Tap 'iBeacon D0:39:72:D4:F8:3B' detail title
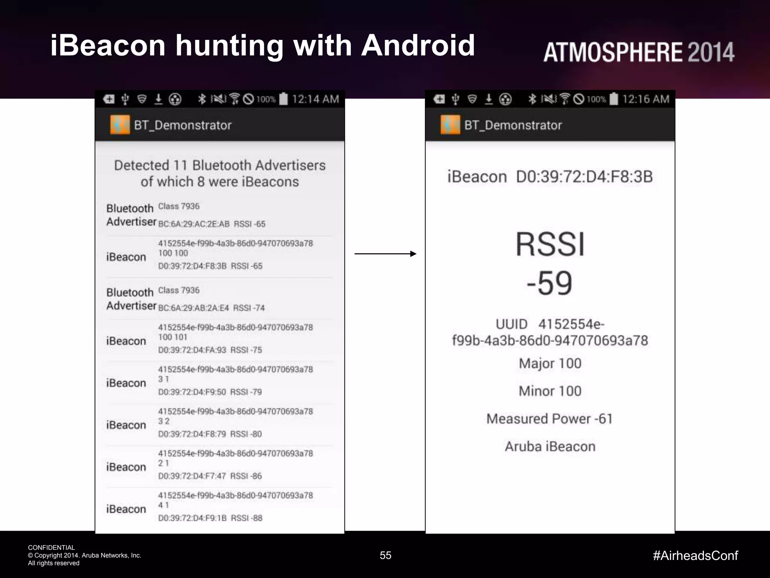Screen dimensions: 770x578 (550, 176)
